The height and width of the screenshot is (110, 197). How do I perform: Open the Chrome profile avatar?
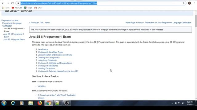[x=190, y=3]
